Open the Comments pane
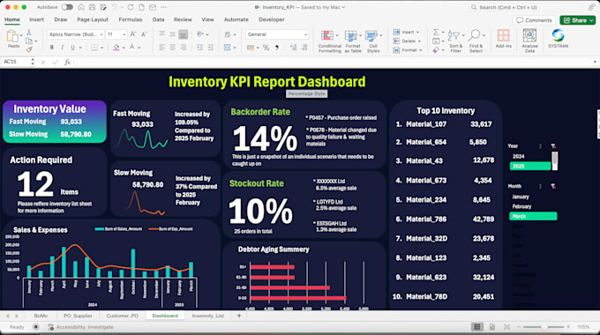This screenshot has height=335, width=600. click(x=534, y=20)
